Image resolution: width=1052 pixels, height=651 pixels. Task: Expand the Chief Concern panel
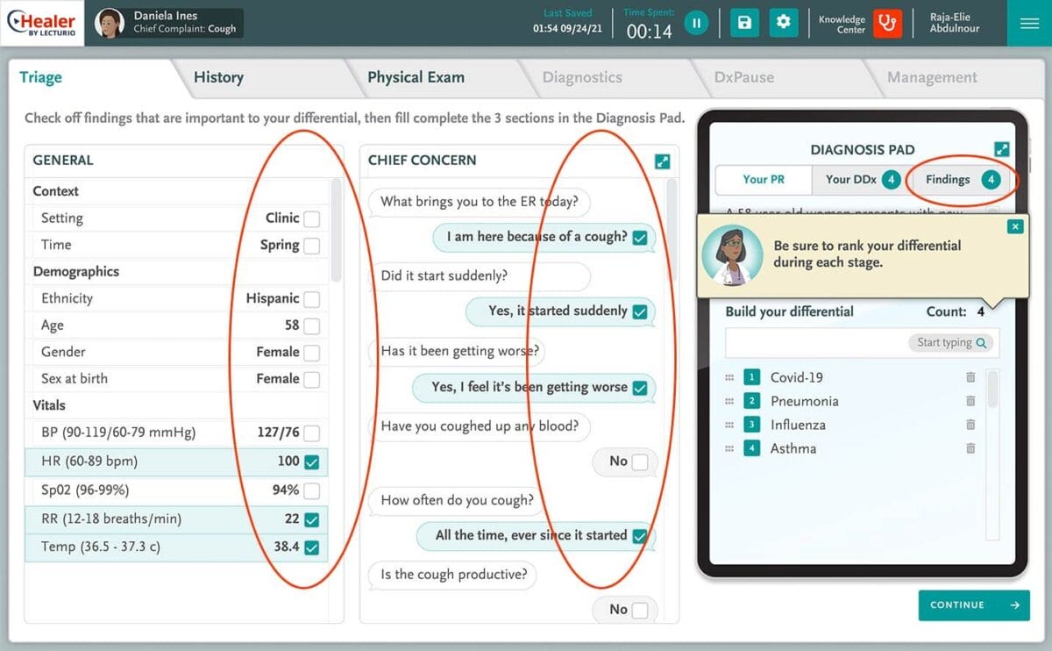click(662, 161)
